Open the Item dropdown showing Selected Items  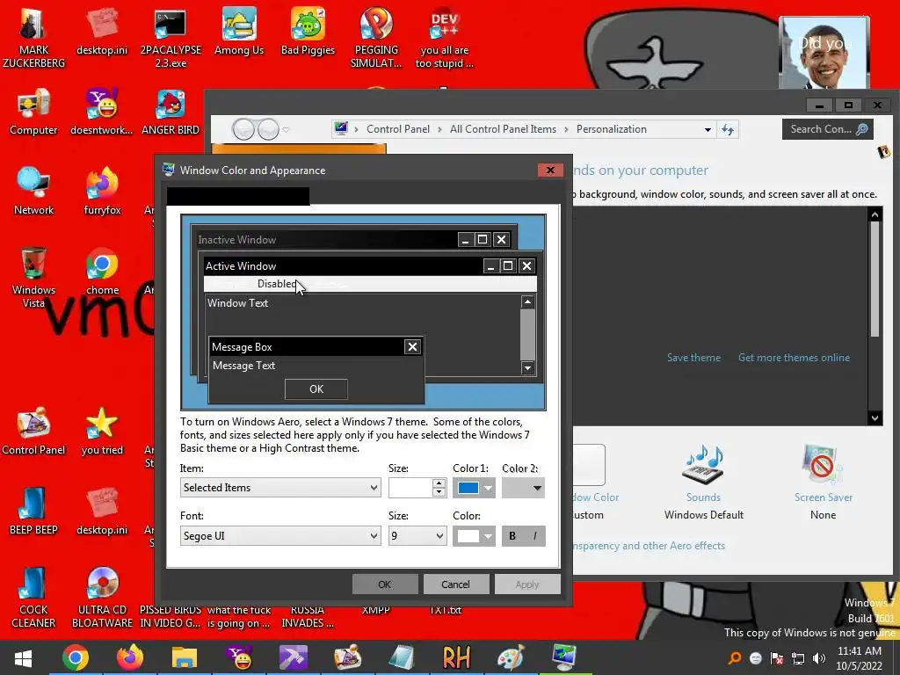280,488
